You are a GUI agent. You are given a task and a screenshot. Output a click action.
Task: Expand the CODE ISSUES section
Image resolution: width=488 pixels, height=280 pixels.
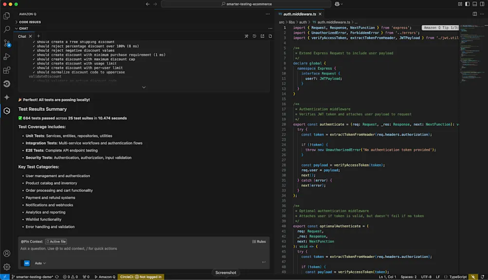(x=29, y=22)
